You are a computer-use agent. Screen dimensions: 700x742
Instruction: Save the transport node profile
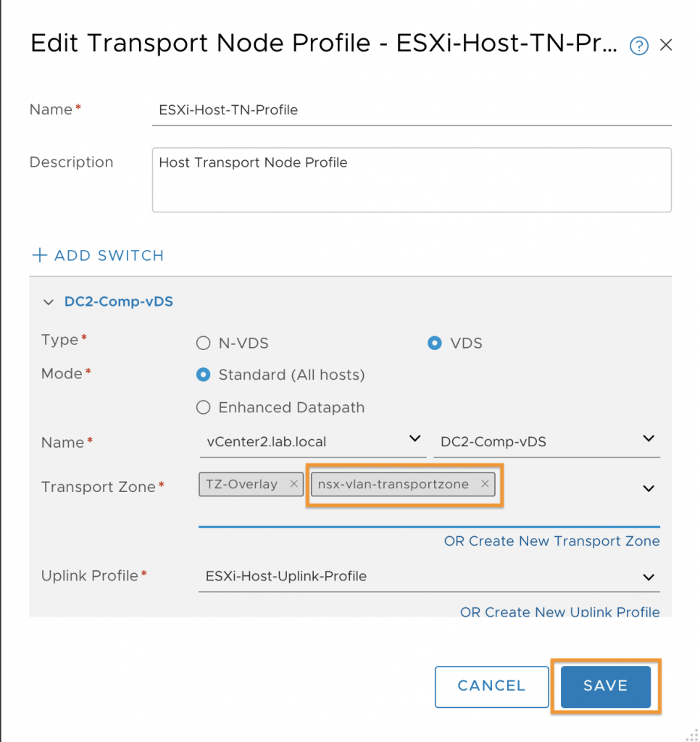coord(605,686)
